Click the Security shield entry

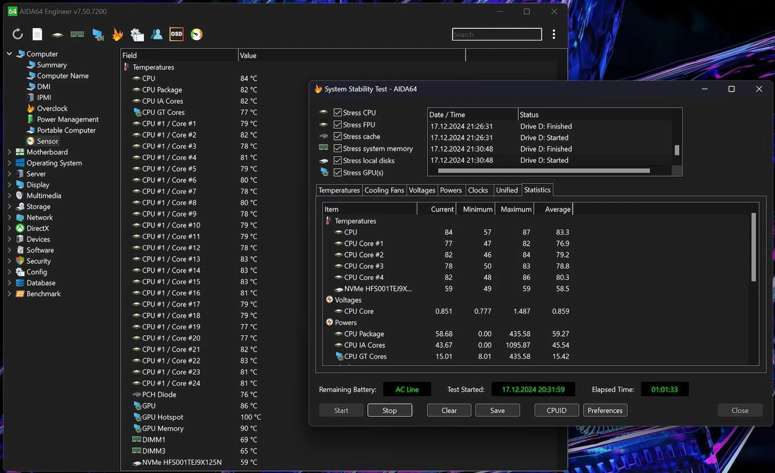pos(20,261)
